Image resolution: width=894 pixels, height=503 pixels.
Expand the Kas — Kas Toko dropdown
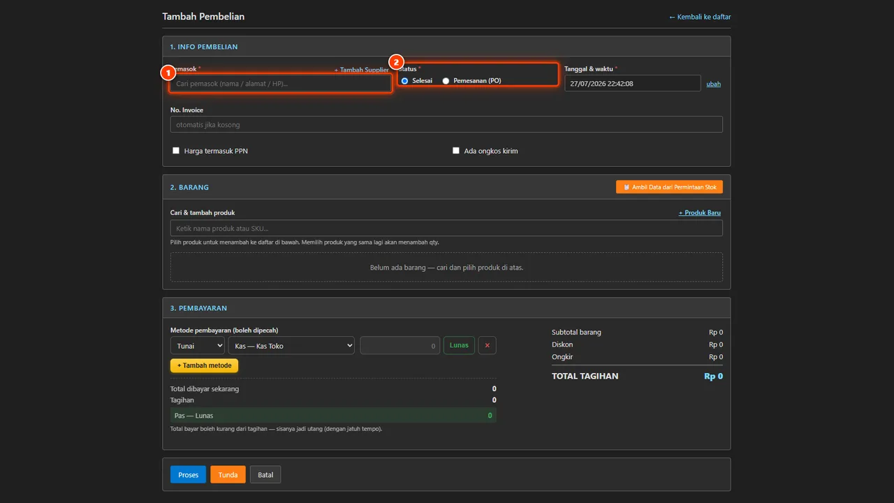coord(291,345)
